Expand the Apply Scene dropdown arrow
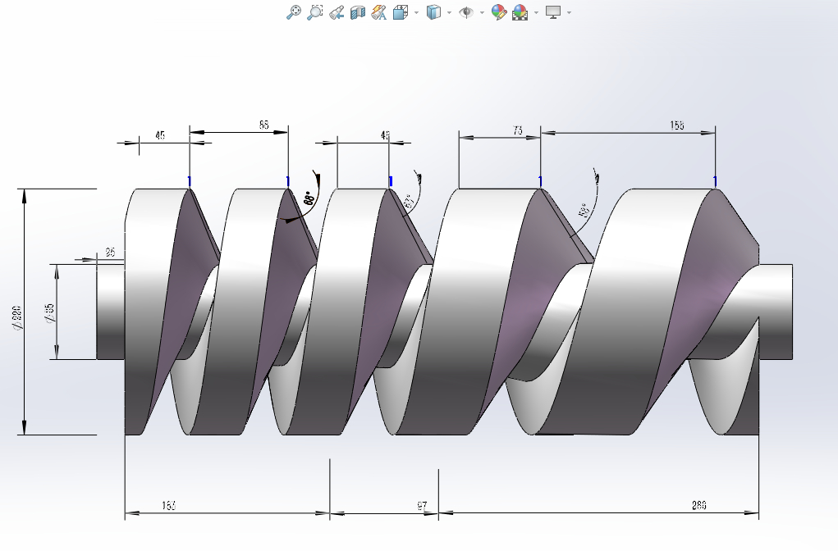The width and height of the screenshot is (838, 551). [x=536, y=13]
